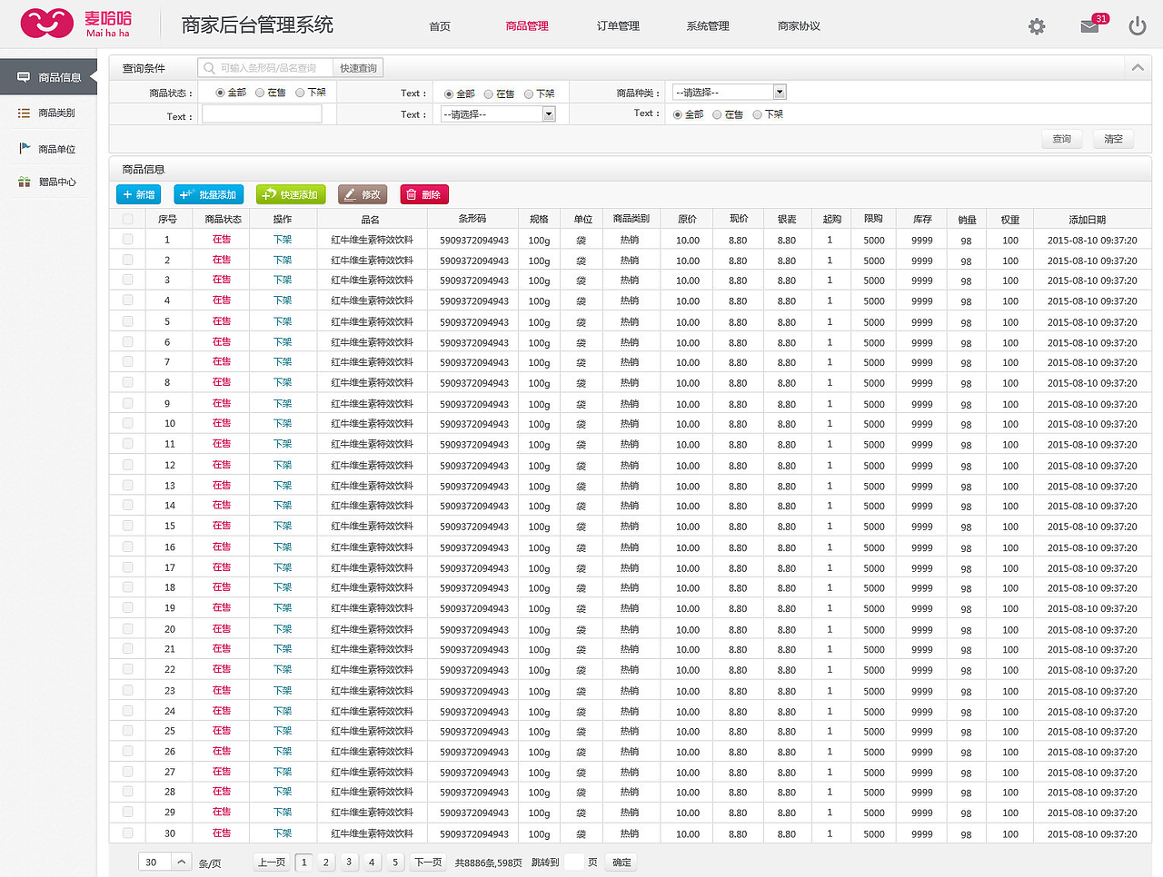
Task: Open the 商品管理 top menu
Action: click(x=527, y=26)
